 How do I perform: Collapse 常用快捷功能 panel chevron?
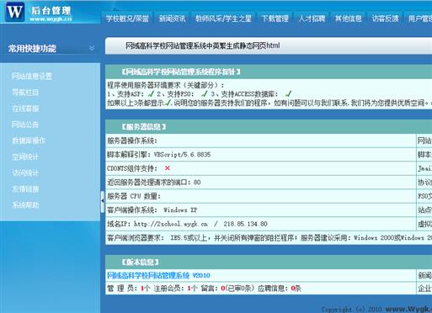[92, 49]
